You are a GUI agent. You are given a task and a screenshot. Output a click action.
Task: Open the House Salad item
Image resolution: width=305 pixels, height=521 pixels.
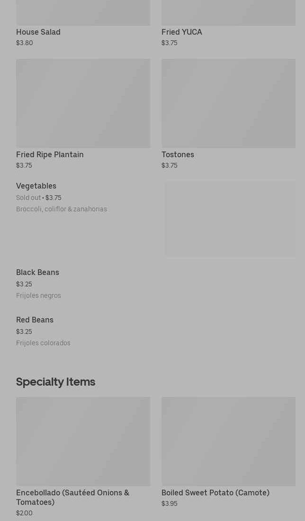click(x=38, y=32)
